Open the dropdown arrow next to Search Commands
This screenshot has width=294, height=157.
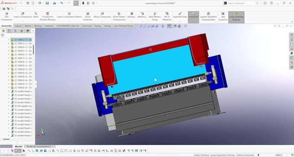(x=260, y=3)
